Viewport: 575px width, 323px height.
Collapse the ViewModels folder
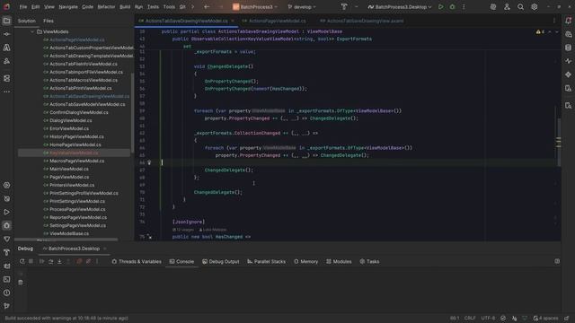coord(32,32)
